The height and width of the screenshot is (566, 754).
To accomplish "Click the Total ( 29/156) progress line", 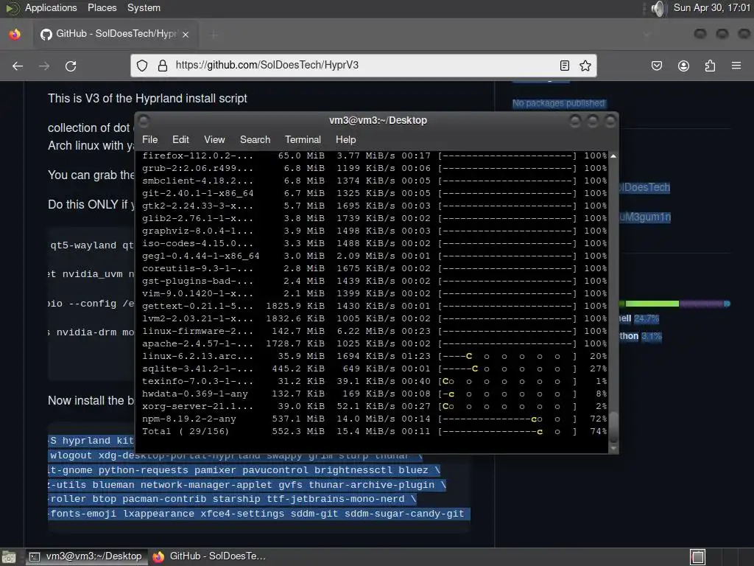I will coord(374,431).
